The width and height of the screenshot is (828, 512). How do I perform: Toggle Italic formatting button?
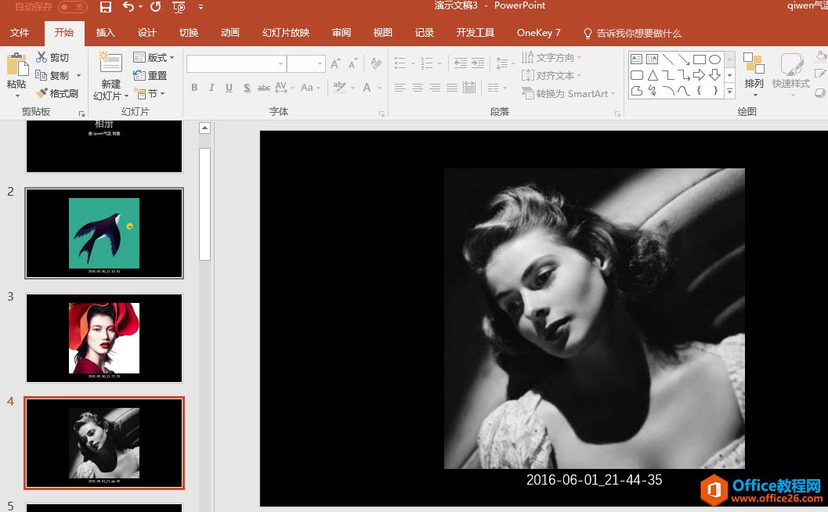[x=212, y=88]
